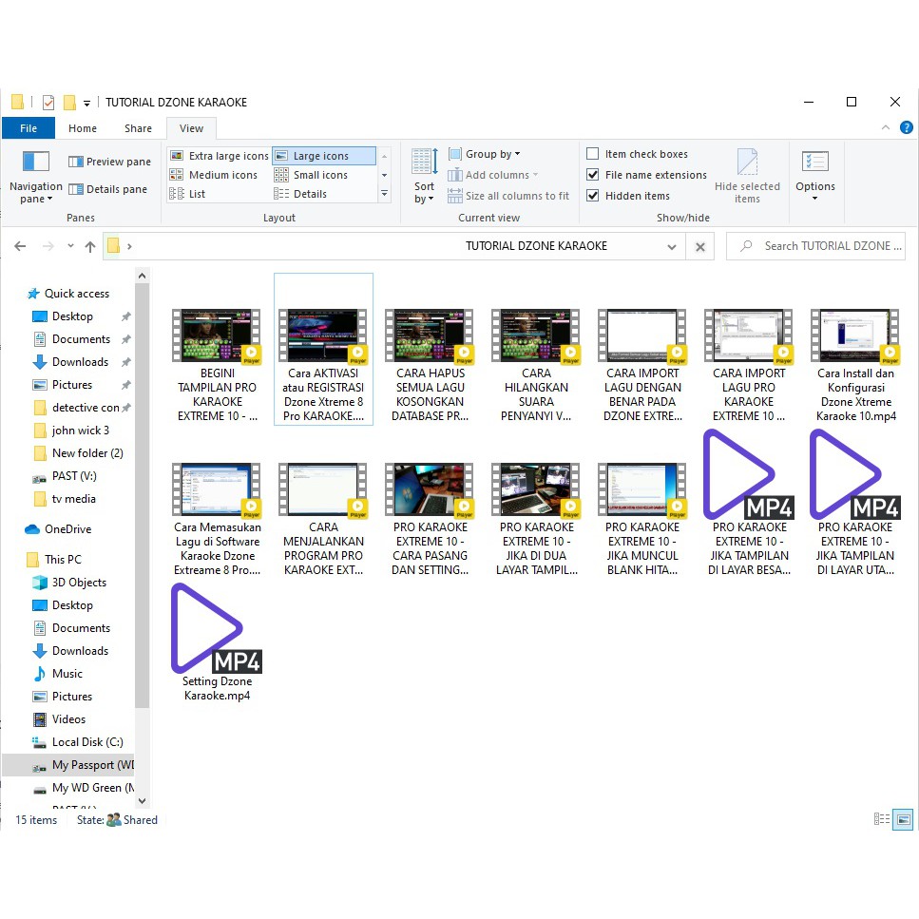Switch to large thumbnails view icon in status bar
Viewport: 919px width, 919px height.
(x=903, y=819)
